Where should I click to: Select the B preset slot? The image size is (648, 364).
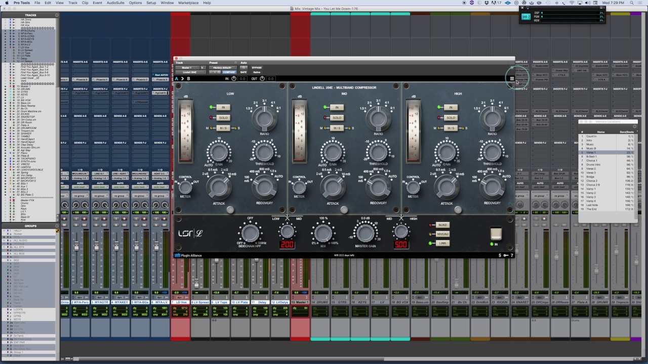(189, 78)
